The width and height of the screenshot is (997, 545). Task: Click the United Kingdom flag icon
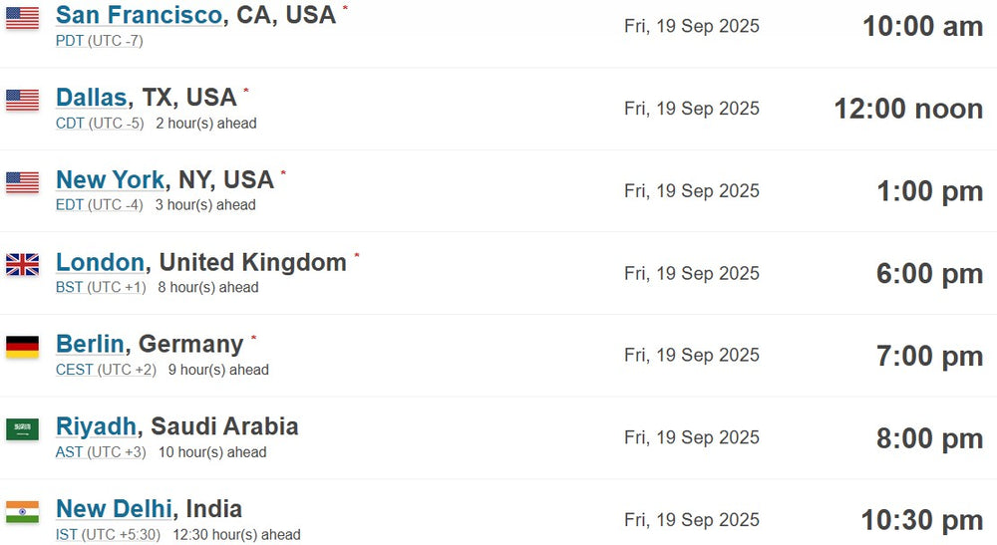point(22,264)
